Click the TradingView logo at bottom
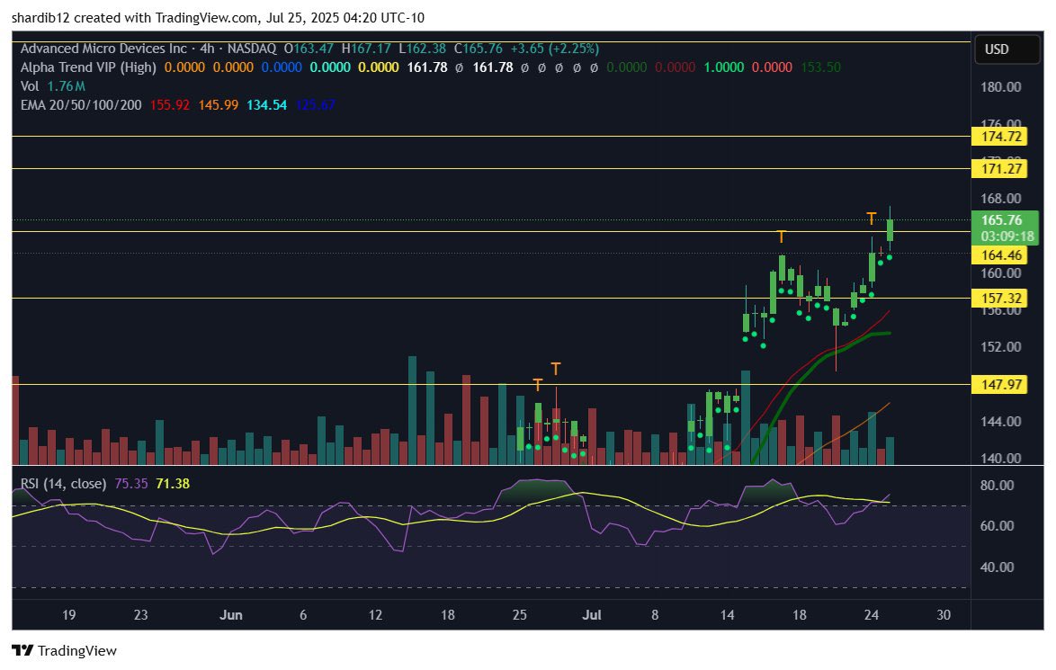The height and width of the screenshot is (670, 1056). 64,650
